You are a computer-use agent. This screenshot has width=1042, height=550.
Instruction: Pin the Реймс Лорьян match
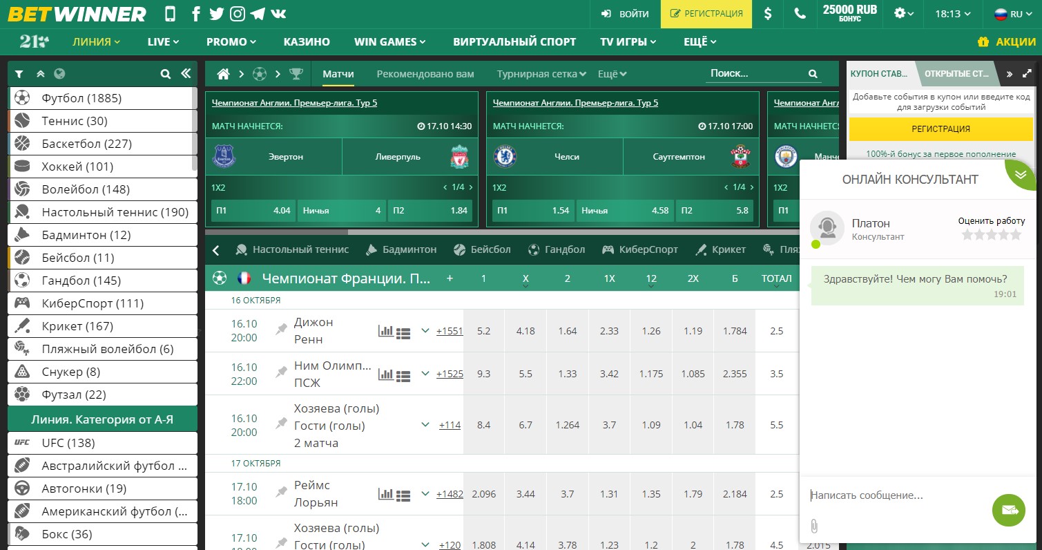(281, 493)
